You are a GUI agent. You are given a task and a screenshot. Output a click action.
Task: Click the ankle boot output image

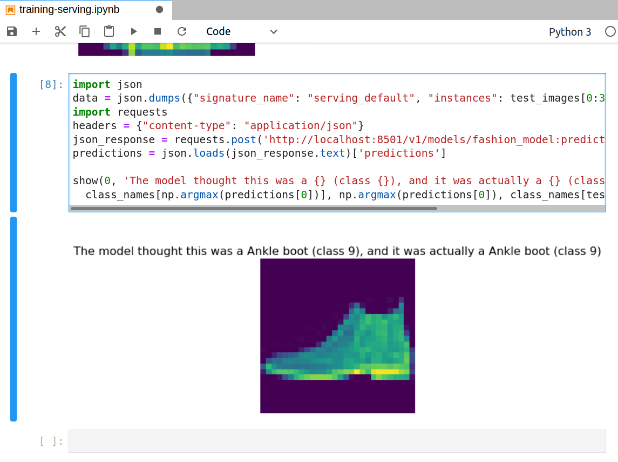click(x=337, y=336)
